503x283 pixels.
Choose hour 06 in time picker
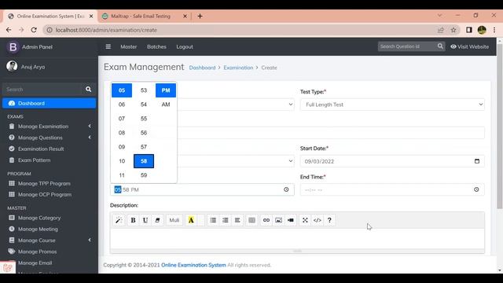122,105
